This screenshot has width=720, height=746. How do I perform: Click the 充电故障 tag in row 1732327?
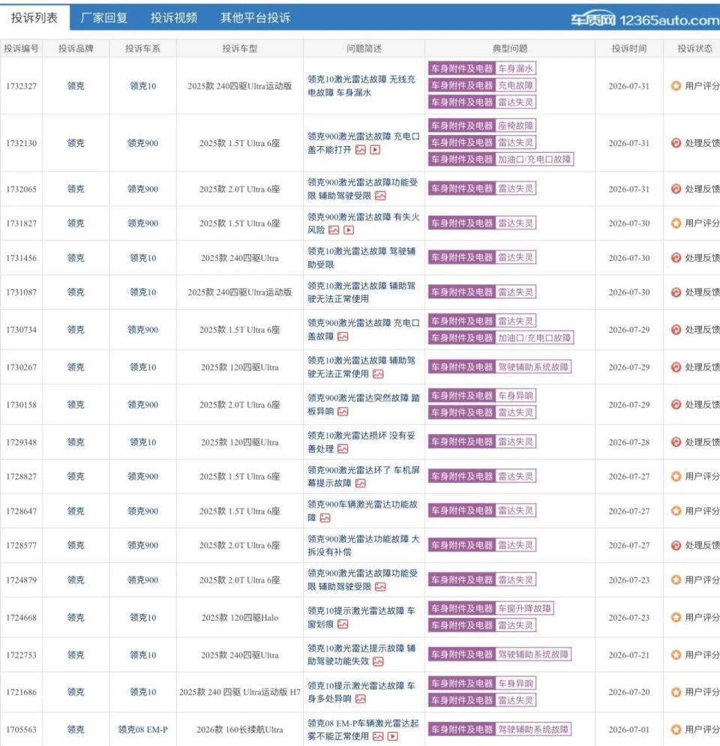click(x=515, y=85)
